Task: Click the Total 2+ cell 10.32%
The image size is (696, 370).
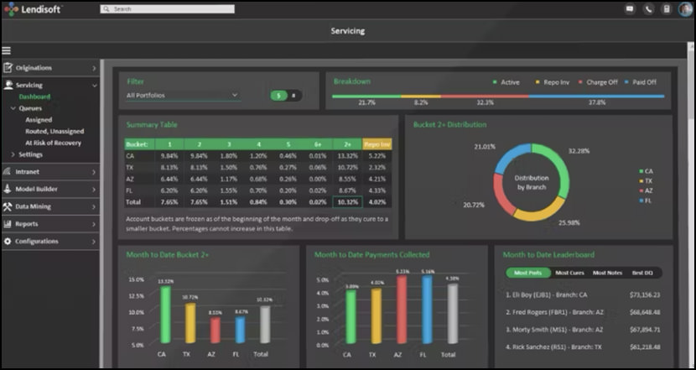Action: click(x=347, y=202)
